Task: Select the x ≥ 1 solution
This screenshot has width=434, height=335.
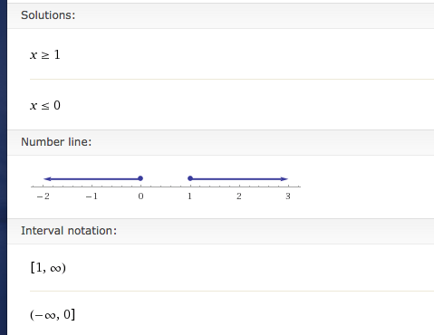Action: [x=45, y=54]
